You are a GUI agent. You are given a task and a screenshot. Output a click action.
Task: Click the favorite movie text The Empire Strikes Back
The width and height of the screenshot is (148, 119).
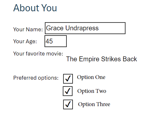point(102,59)
